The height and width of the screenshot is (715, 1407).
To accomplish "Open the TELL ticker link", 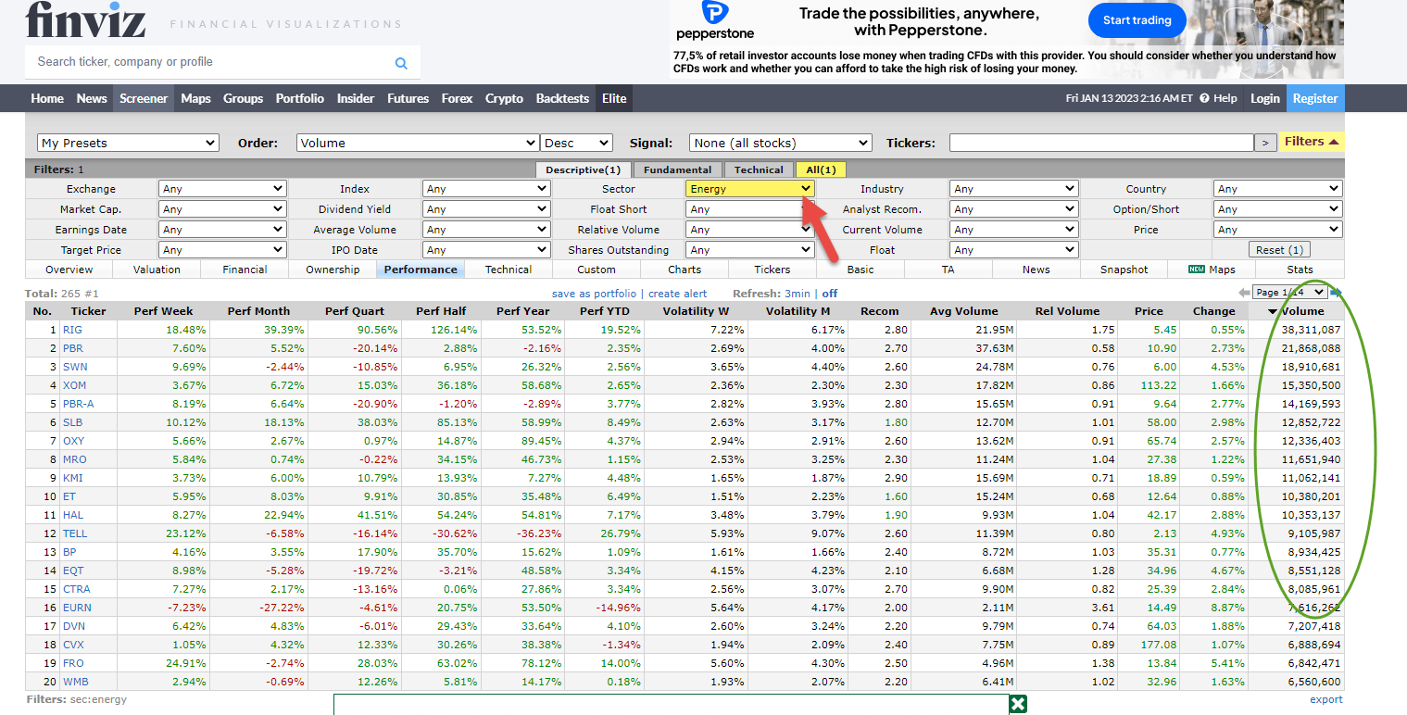I will [75, 533].
